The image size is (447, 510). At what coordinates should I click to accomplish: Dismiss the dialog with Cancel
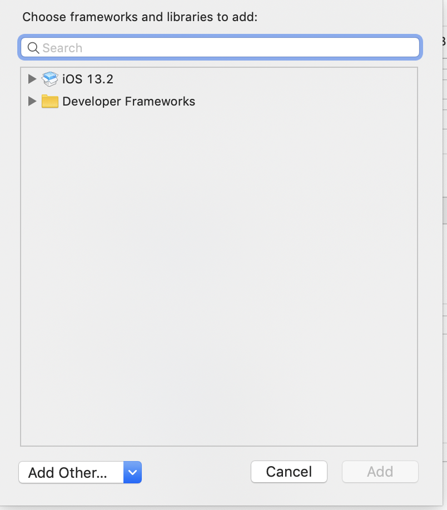pos(289,472)
